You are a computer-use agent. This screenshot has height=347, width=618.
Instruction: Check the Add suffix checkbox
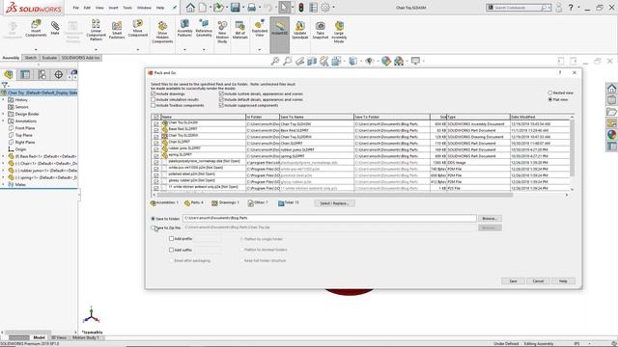point(171,250)
